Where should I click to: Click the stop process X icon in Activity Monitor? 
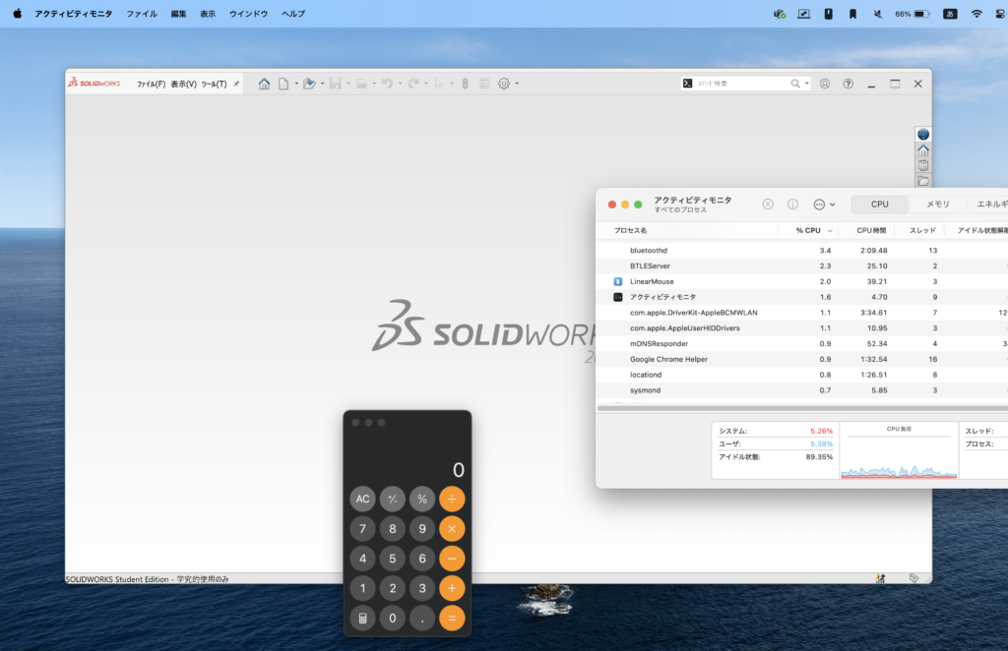pos(768,205)
